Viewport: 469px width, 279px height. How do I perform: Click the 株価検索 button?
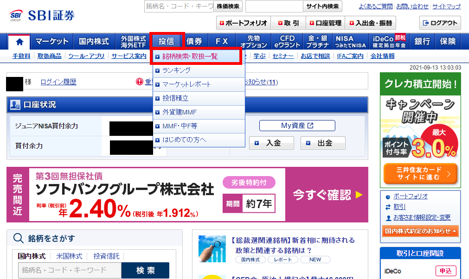[228, 6]
